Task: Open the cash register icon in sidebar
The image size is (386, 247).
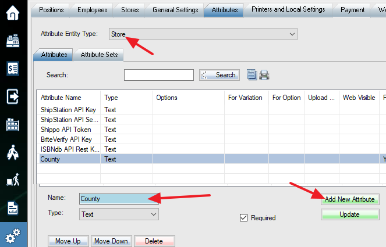Action: [13, 41]
